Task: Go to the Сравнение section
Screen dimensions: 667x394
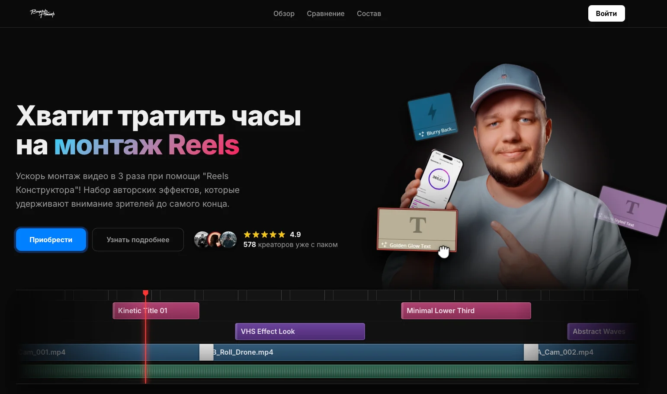Action: coord(326,13)
